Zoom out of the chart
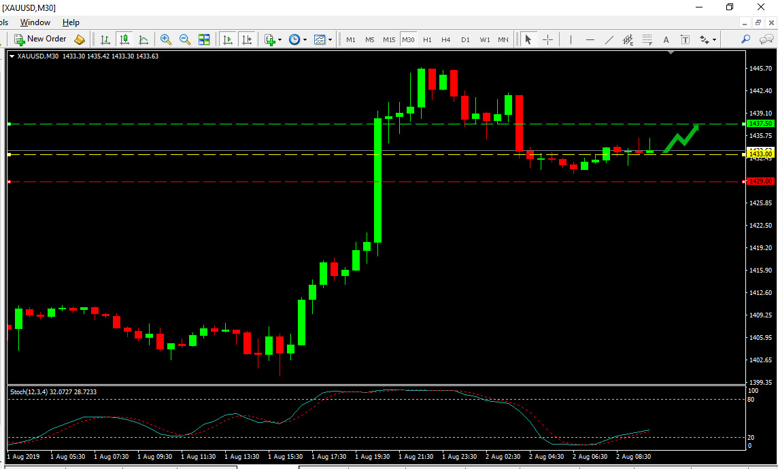 [x=184, y=39]
